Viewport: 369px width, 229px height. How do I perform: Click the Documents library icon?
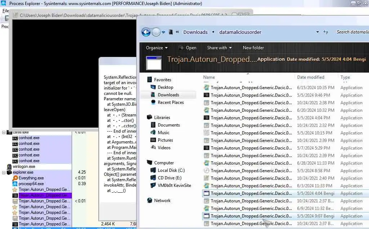point(153,125)
